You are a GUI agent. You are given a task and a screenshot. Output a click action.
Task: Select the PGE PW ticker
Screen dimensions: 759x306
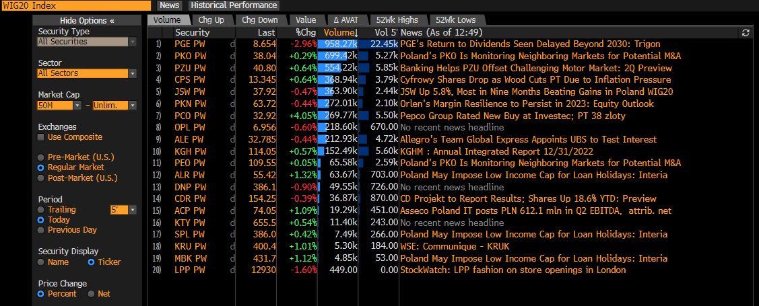(190, 44)
